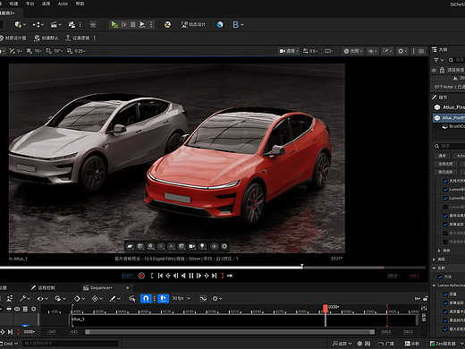Image resolution: width=465 pixels, height=349 pixels.
Task: Open Sequencer eye view options dropdown
Action: 44,298
